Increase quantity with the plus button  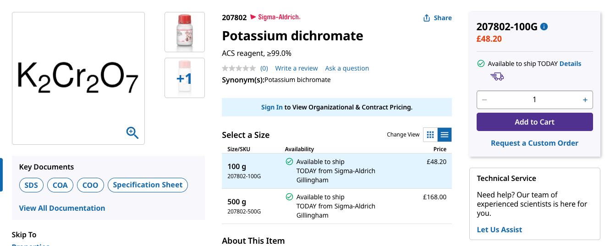click(585, 100)
